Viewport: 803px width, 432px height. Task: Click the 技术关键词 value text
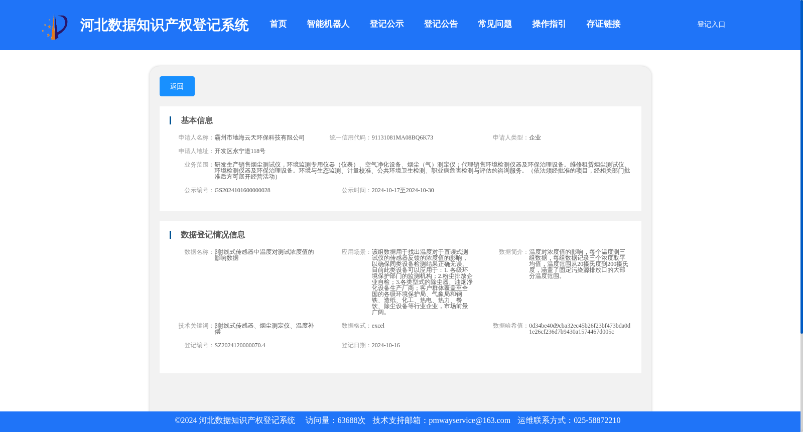click(x=264, y=329)
